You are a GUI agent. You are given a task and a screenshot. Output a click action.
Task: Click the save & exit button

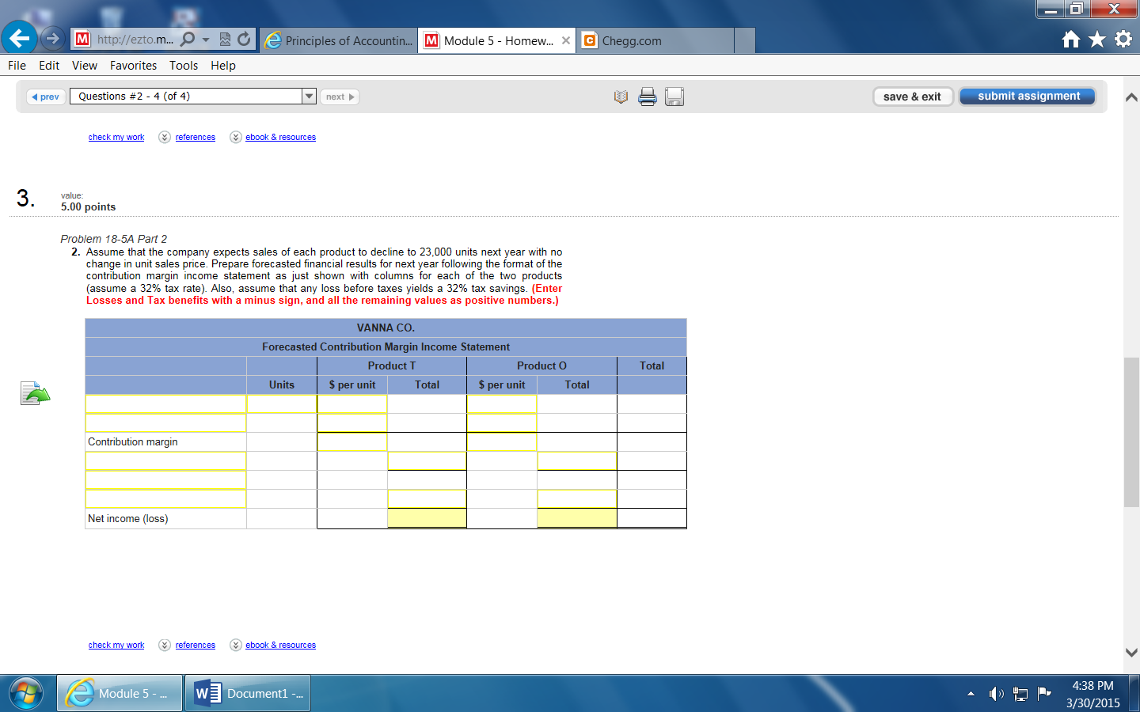tap(913, 96)
